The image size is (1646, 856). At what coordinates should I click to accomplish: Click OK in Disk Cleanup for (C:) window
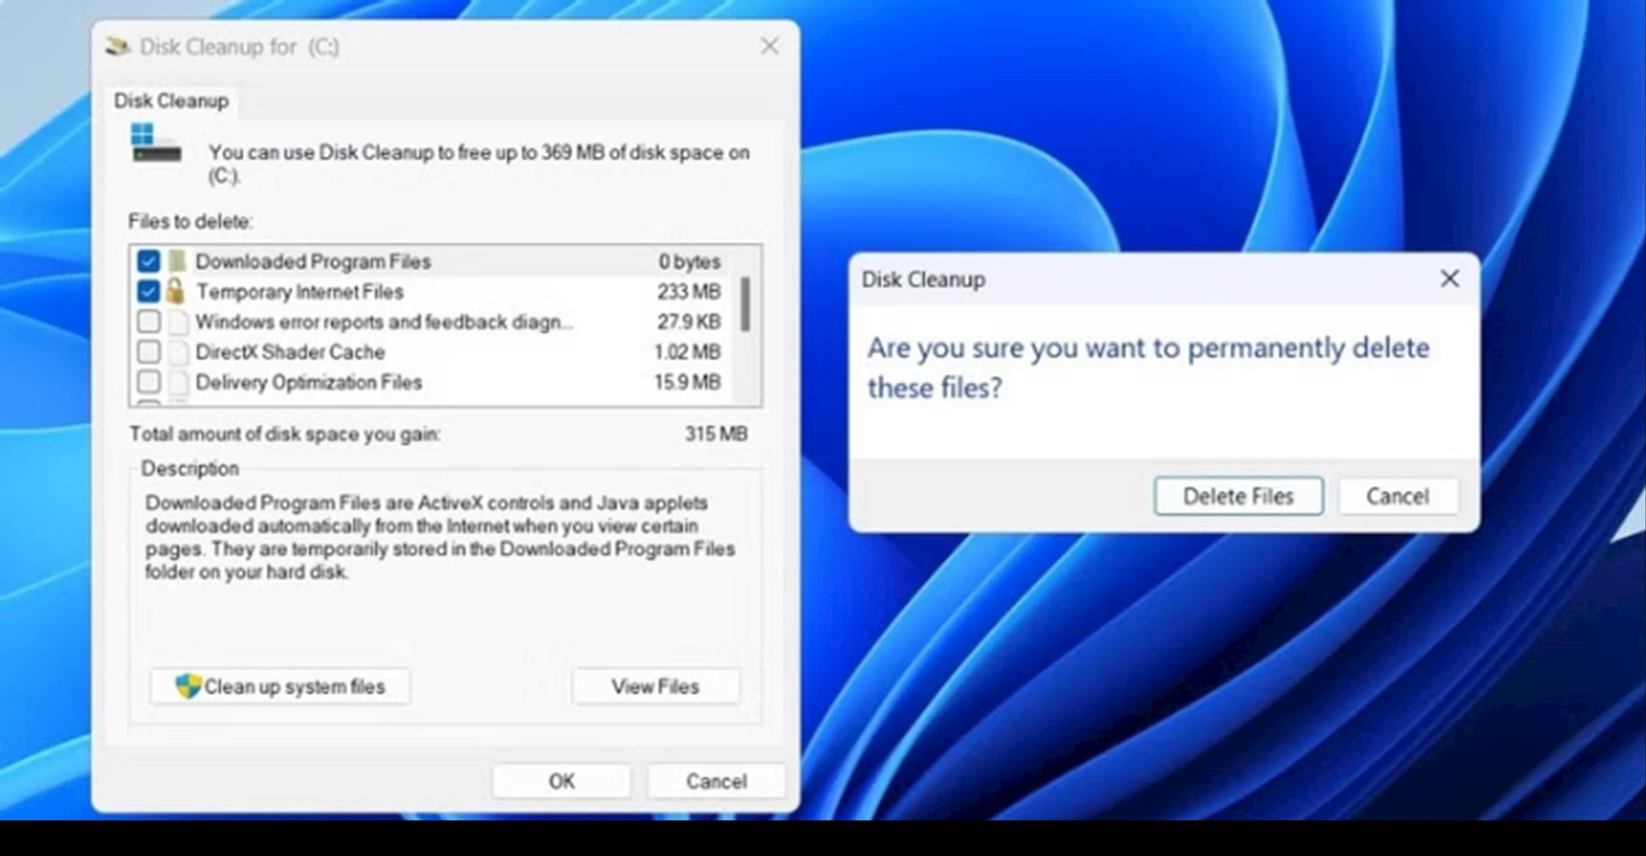(562, 782)
